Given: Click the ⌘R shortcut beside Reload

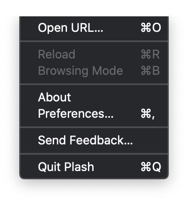Looking at the screenshot, I should [x=150, y=54].
